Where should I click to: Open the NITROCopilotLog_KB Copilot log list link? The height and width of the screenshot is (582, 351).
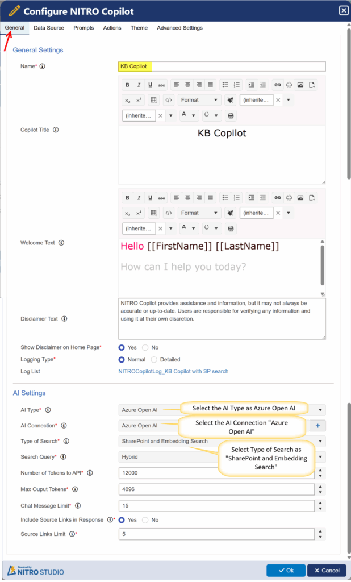173,372
